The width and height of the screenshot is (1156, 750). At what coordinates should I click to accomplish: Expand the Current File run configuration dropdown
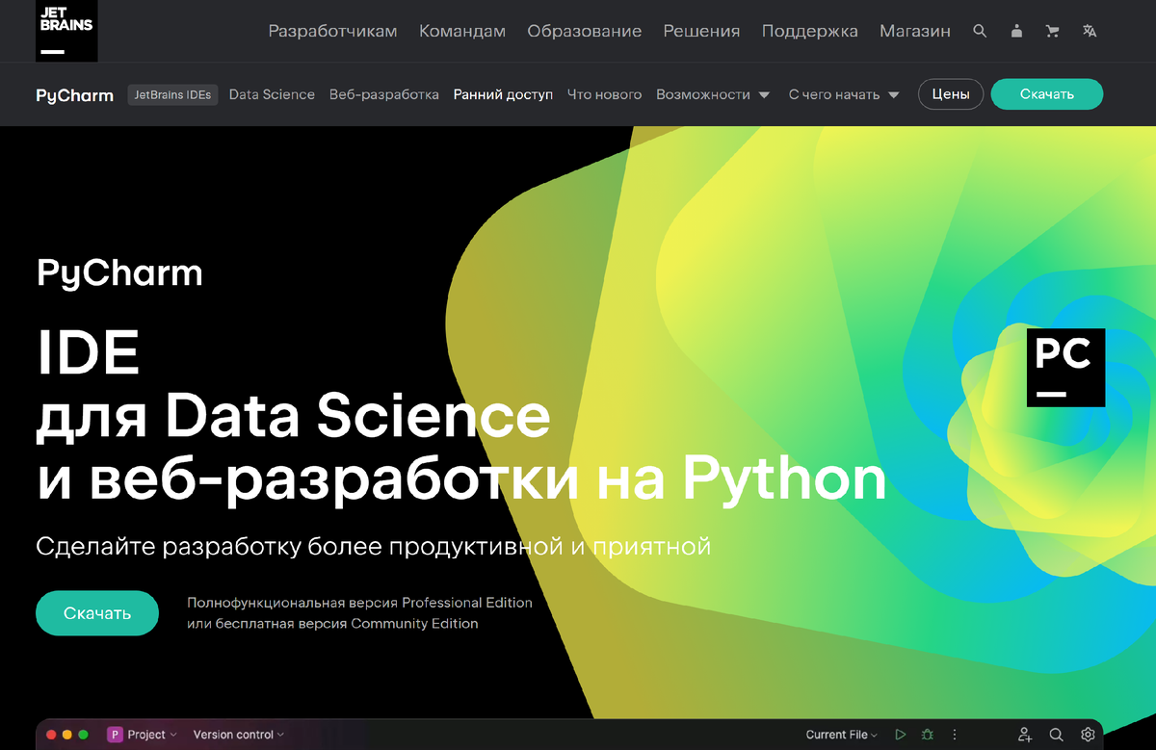[841, 734]
